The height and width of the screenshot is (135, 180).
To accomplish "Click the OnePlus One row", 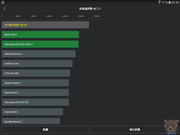I will [37, 63].
